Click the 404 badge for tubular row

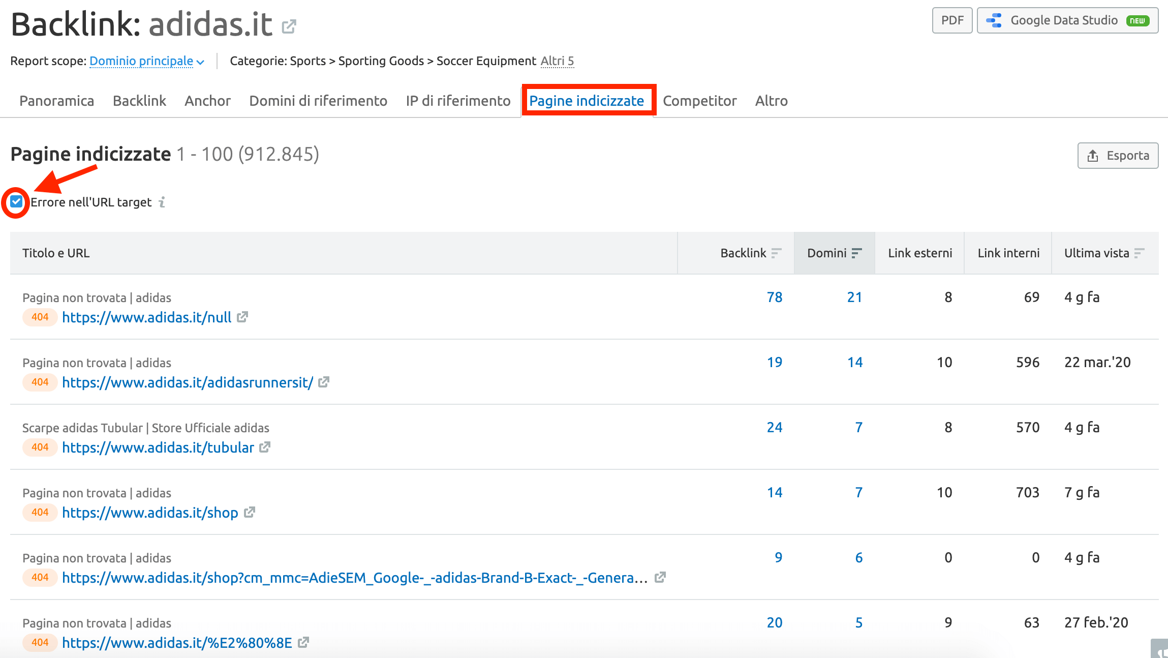(x=40, y=447)
